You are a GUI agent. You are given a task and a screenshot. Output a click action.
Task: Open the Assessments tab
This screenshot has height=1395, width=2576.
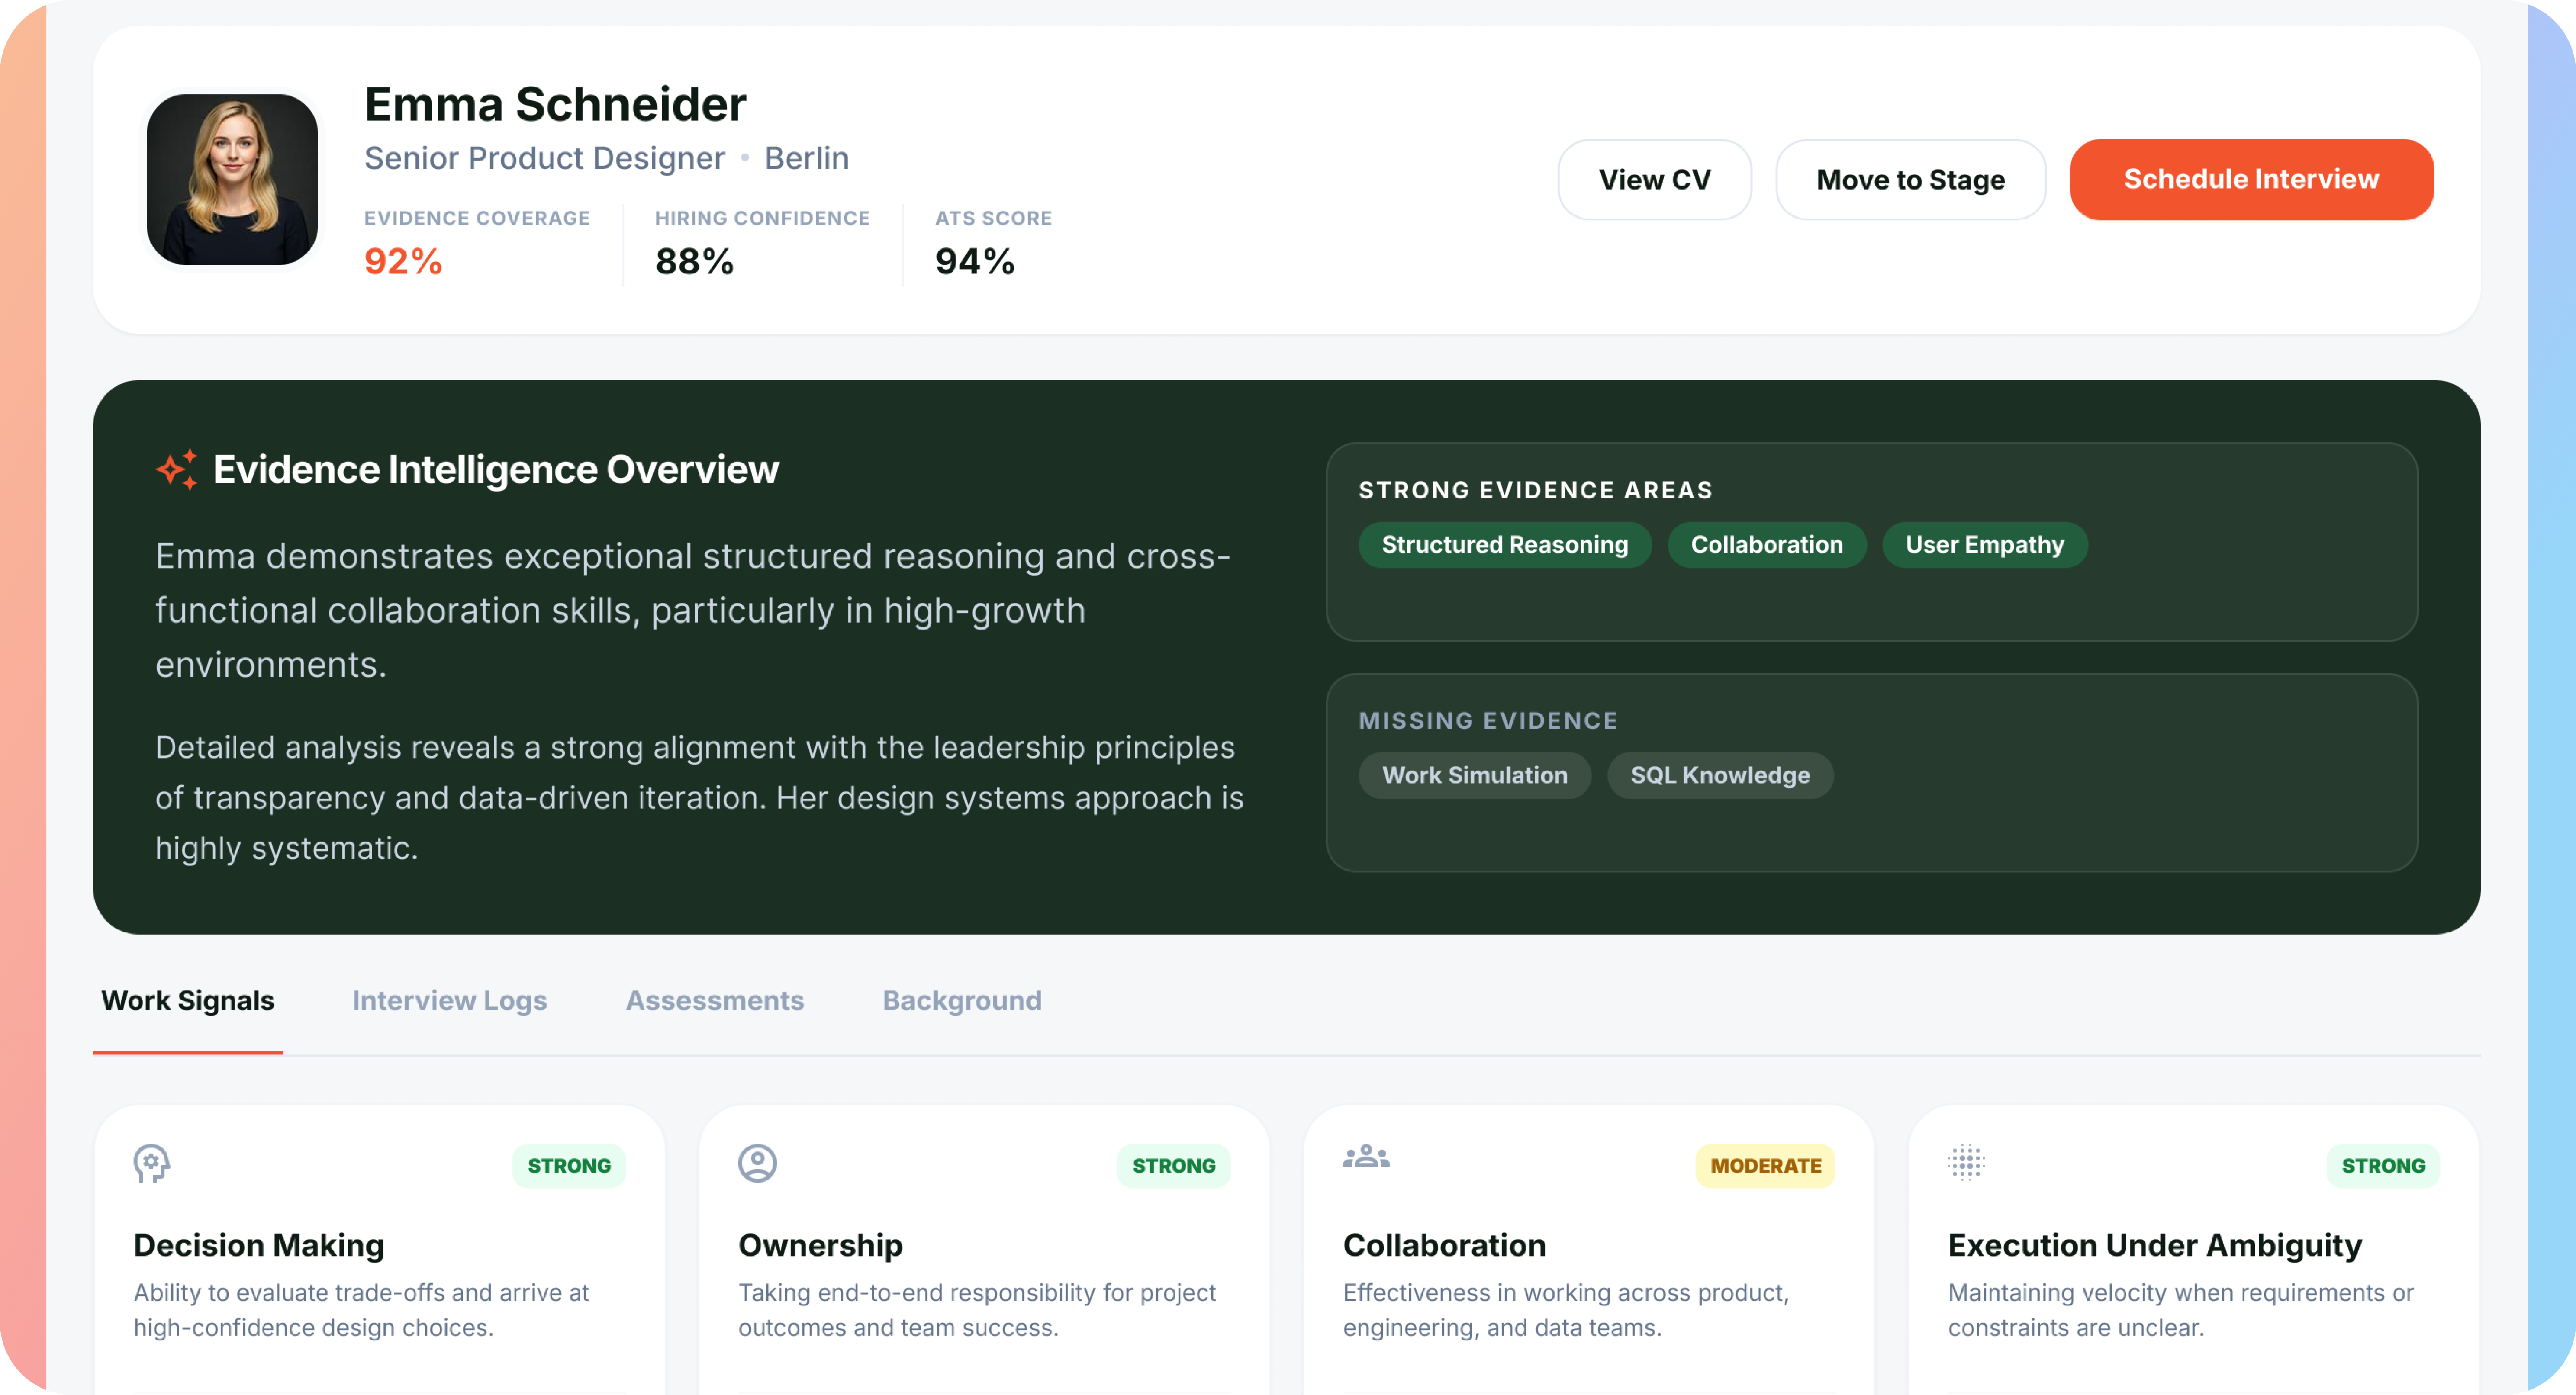point(714,1000)
